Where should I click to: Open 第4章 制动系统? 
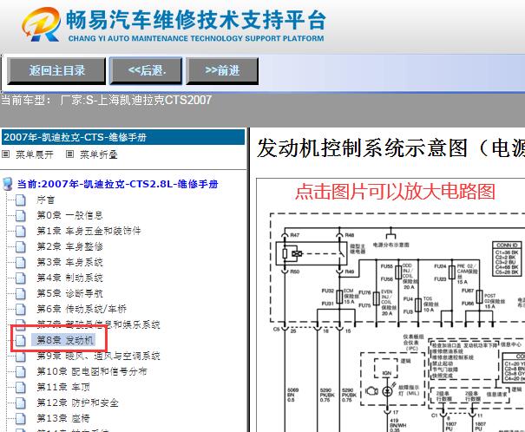69,278
